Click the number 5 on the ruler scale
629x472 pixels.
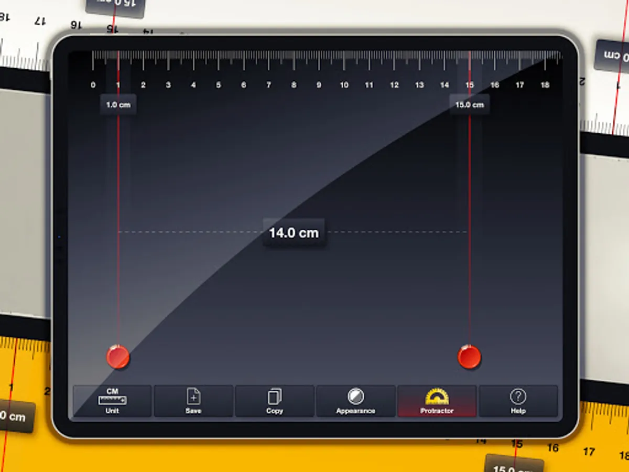pos(219,85)
